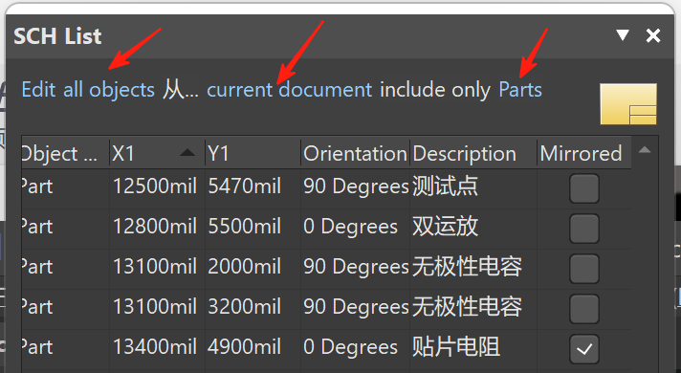The width and height of the screenshot is (681, 373).
Task: Select the X1 13100mil cell in the 2000mil row
Action: pyautogui.click(x=157, y=269)
